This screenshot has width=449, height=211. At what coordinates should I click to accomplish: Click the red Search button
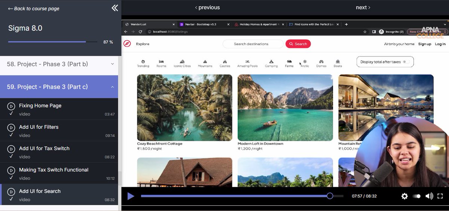(298, 44)
